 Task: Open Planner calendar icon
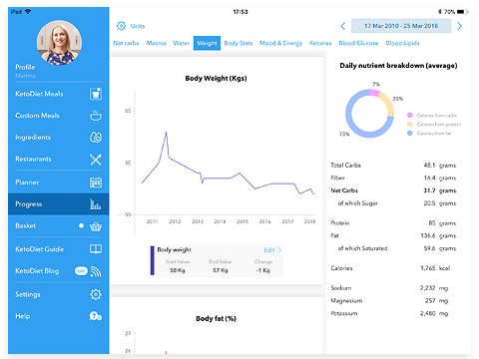click(96, 182)
